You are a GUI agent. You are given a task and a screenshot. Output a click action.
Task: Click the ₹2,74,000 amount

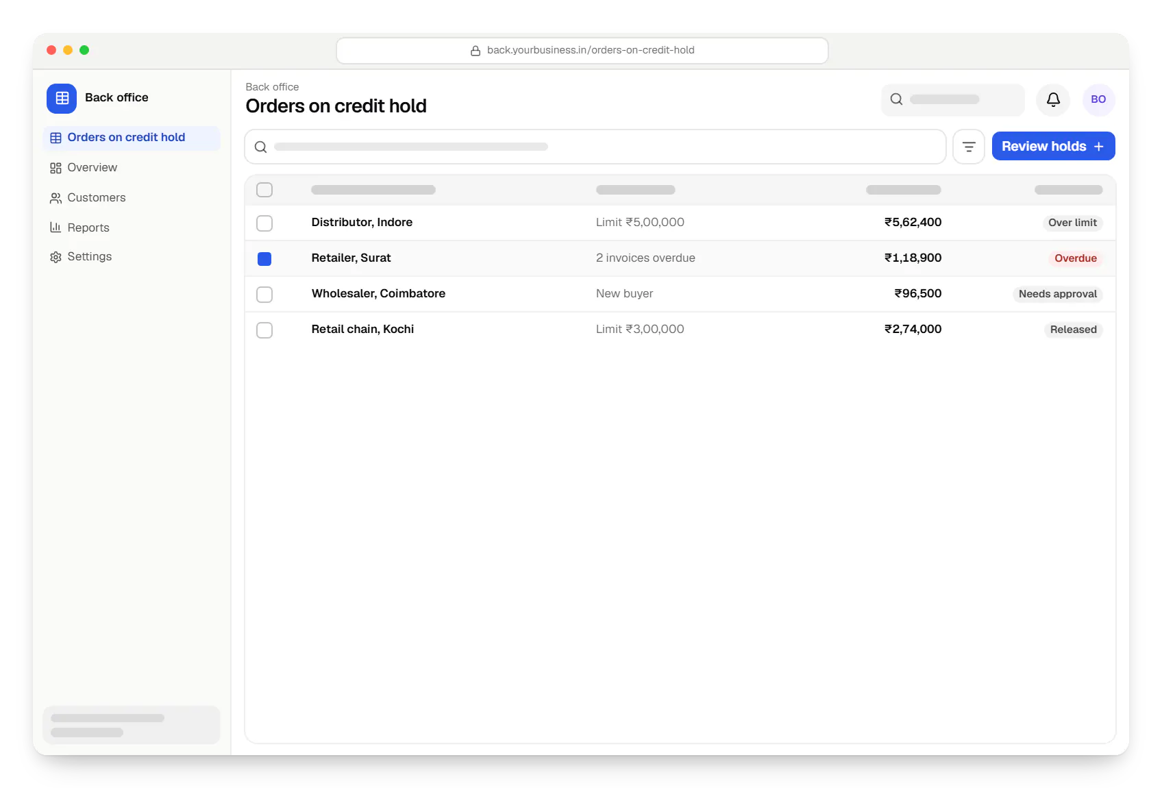pos(913,329)
